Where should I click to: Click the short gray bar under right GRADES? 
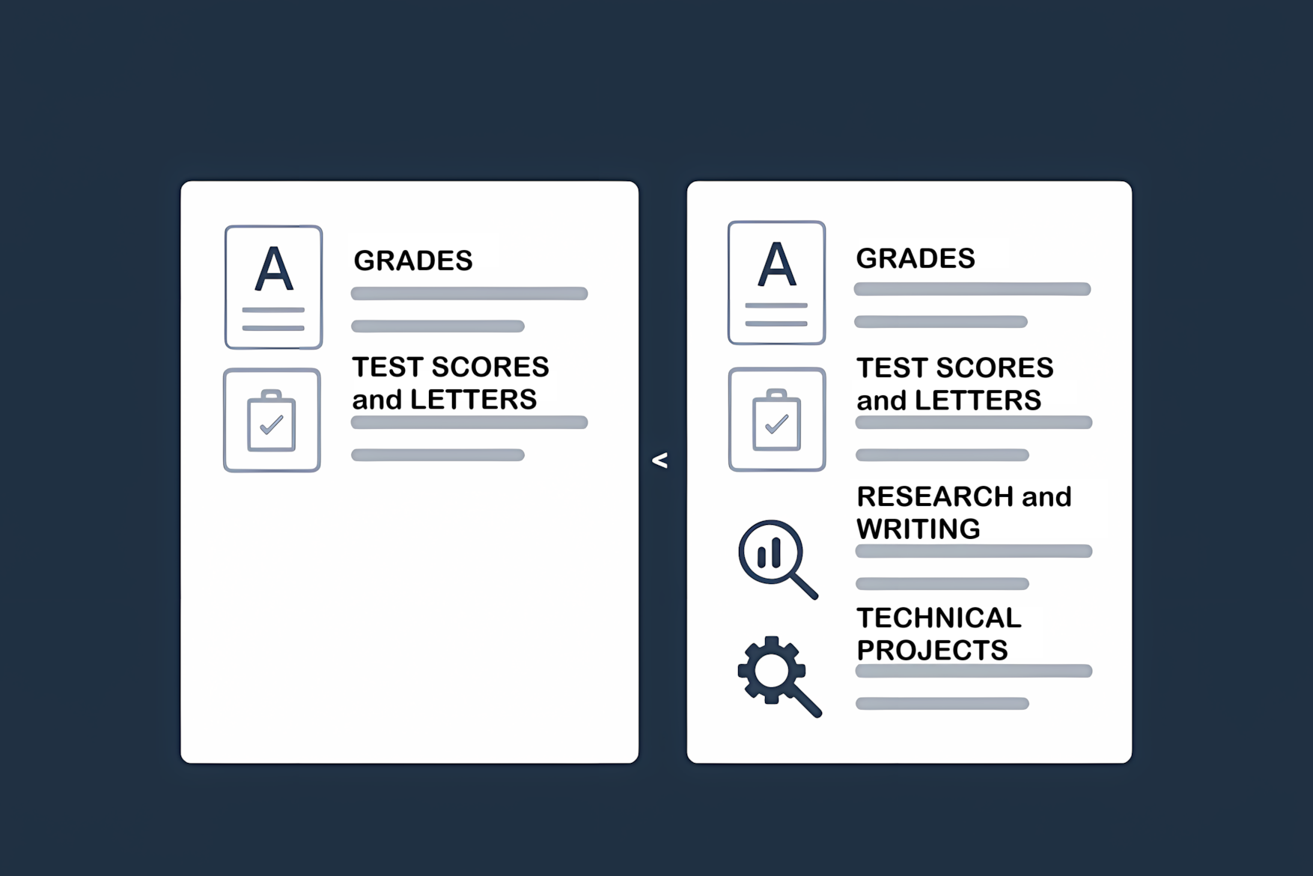[x=941, y=322]
